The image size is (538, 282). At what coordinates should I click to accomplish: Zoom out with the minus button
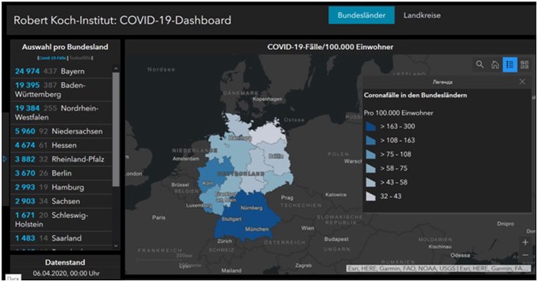click(525, 255)
